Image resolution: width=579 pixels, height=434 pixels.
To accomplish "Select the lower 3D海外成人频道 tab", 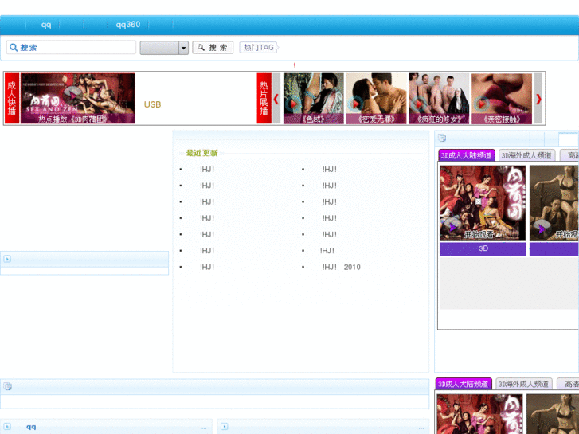I will point(523,384).
